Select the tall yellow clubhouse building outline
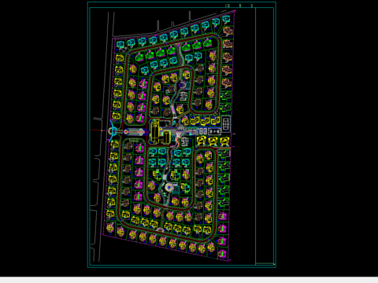Screen dimensions: 378x283 (x=154, y=131)
